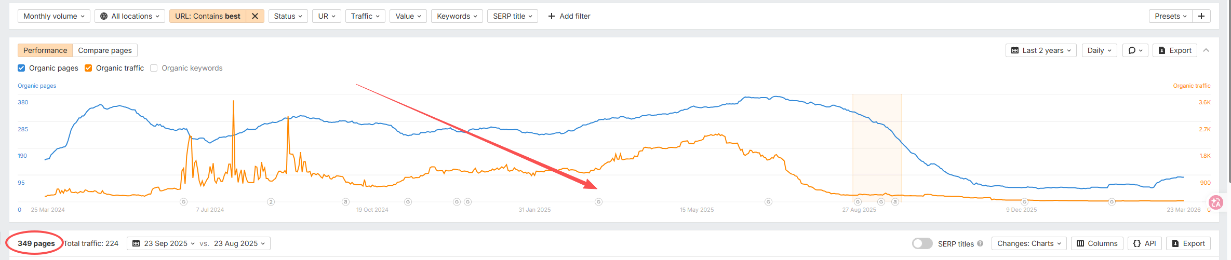Turn on the SERP titles switch

point(922,243)
